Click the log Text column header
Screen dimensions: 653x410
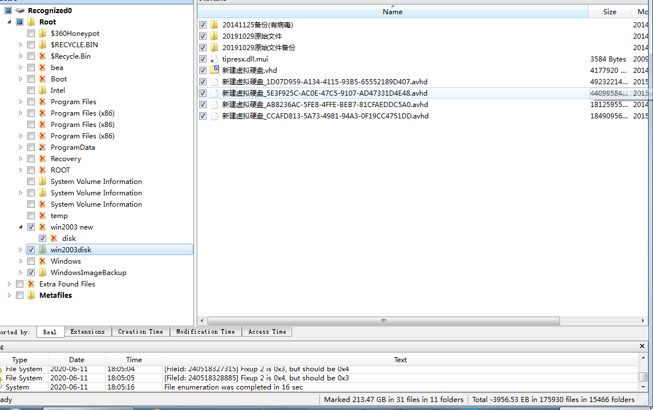(400, 360)
